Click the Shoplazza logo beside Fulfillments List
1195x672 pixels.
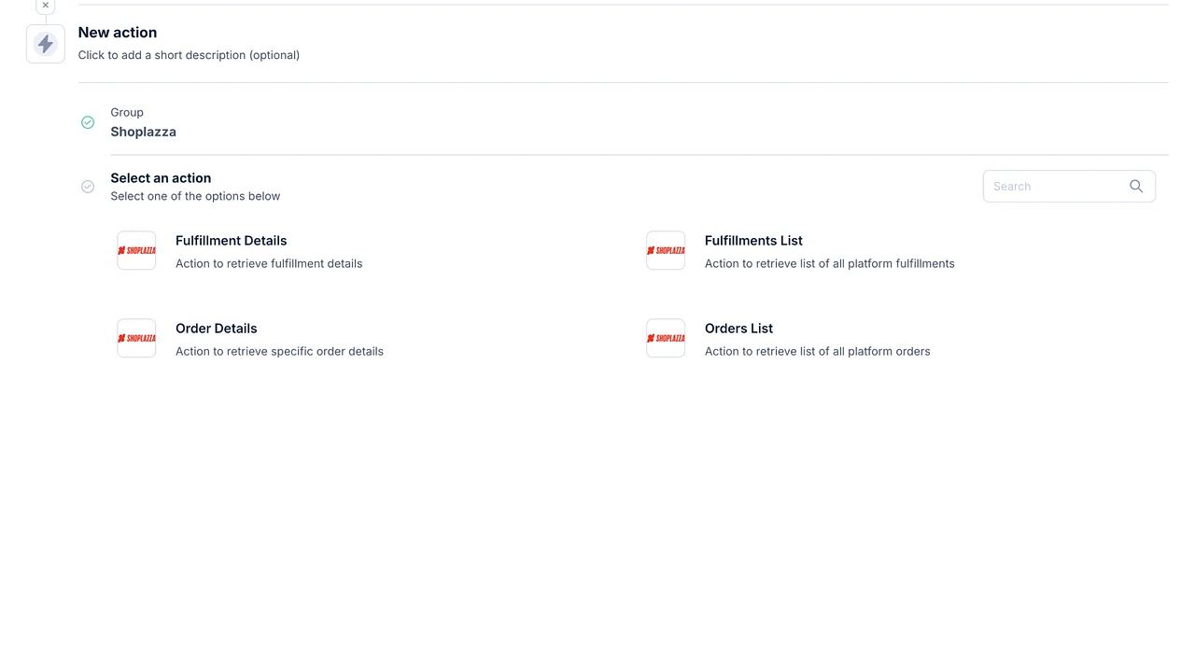point(666,250)
